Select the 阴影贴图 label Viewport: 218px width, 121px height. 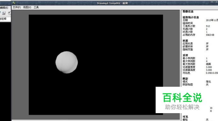coord(188,85)
